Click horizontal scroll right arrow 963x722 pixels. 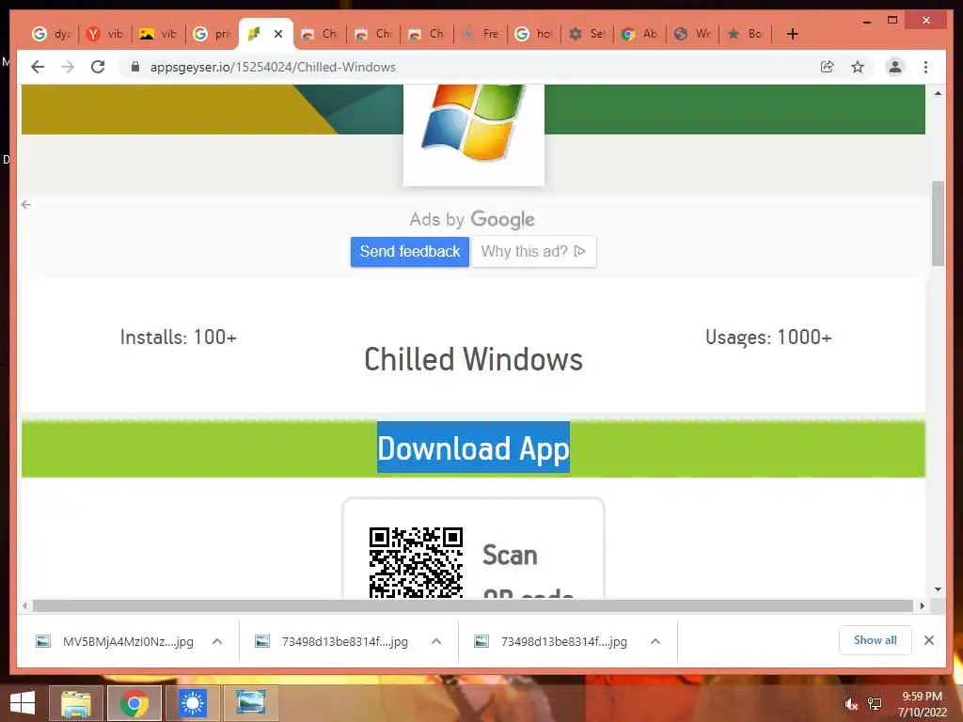922,606
